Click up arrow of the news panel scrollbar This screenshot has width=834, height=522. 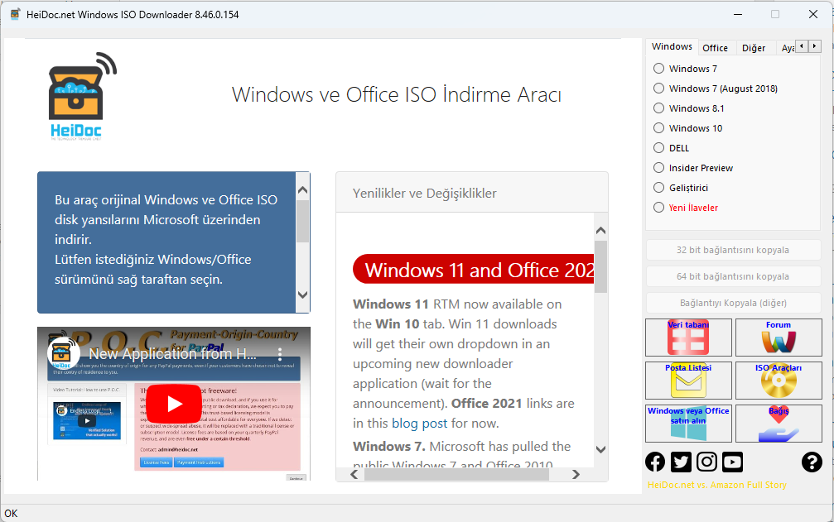point(601,231)
